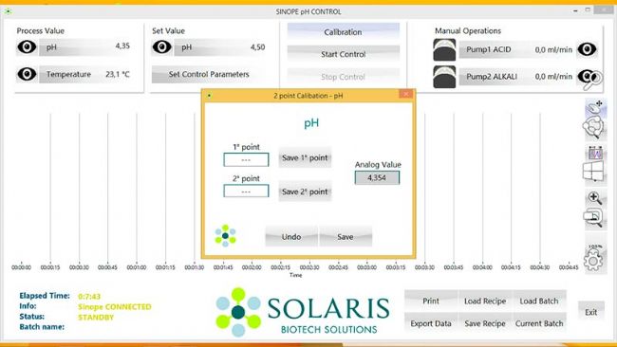Toggle visibility eye for process pH

pyautogui.click(x=27, y=47)
